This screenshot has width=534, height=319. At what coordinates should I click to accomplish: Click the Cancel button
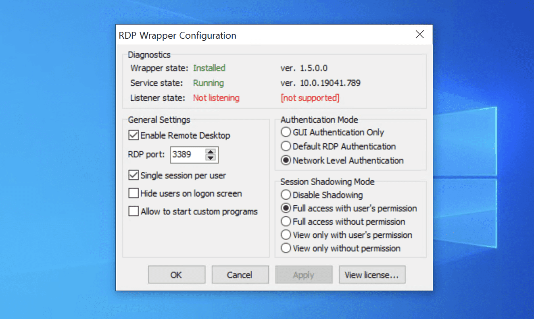coord(240,275)
